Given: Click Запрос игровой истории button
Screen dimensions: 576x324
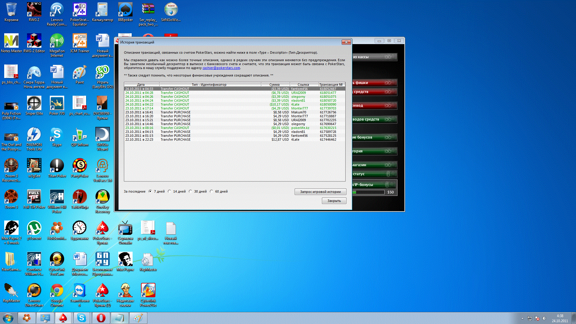Looking at the screenshot, I should pyautogui.click(x=320, y=192).
